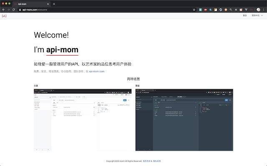Open the 简体中文 language dropdown
The width and height of the screenshot is (267, 166).
coord(257,15)
